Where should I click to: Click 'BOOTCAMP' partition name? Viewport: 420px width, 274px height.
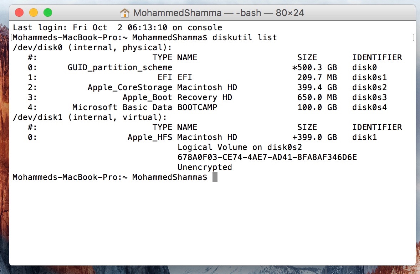tap(197, 107)
